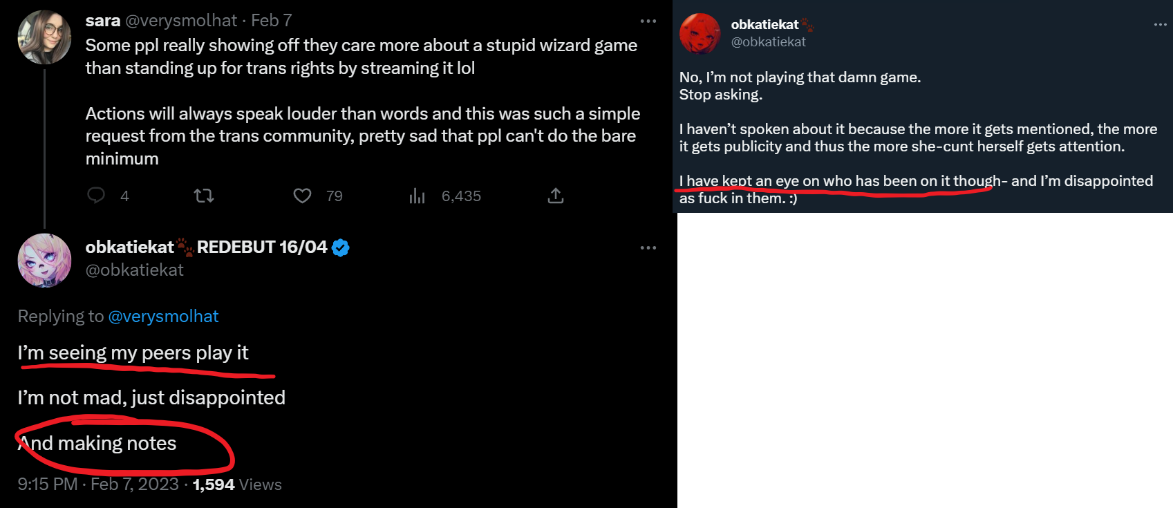Open obkatiekat's pink-haired avatar

(x=44, y=261)
